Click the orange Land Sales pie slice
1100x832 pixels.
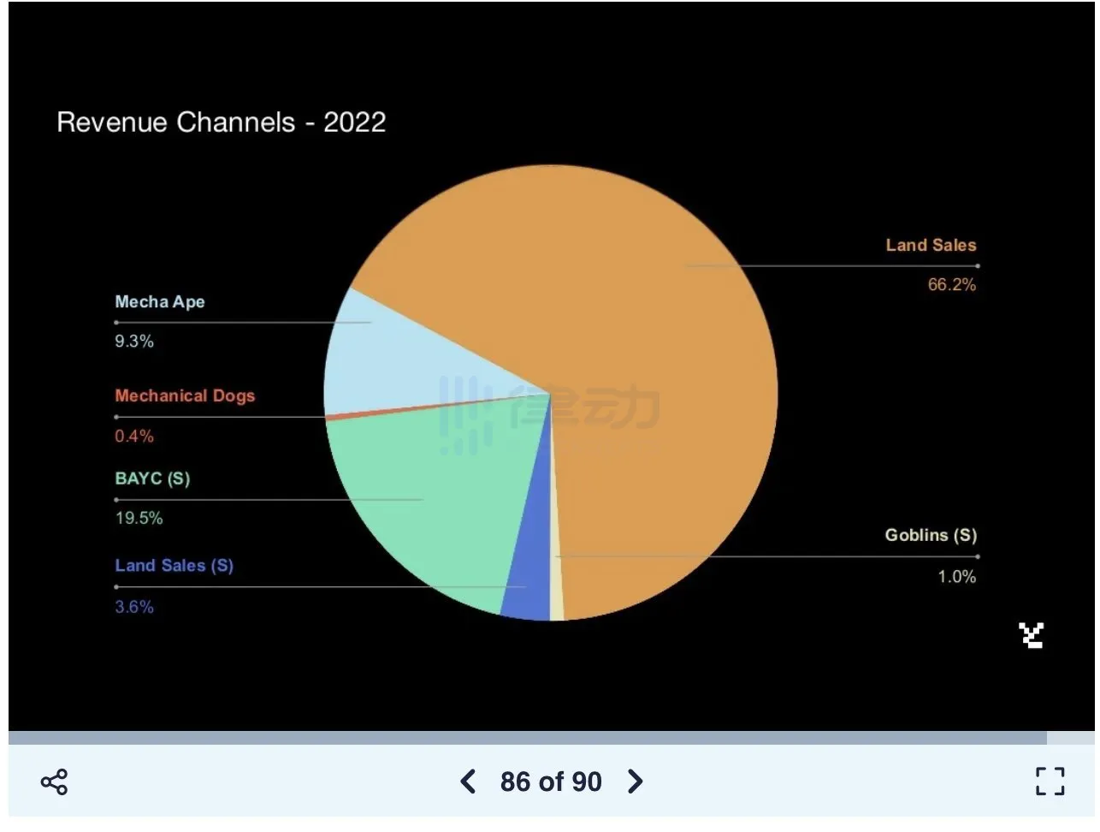click(x=650, y=342)
